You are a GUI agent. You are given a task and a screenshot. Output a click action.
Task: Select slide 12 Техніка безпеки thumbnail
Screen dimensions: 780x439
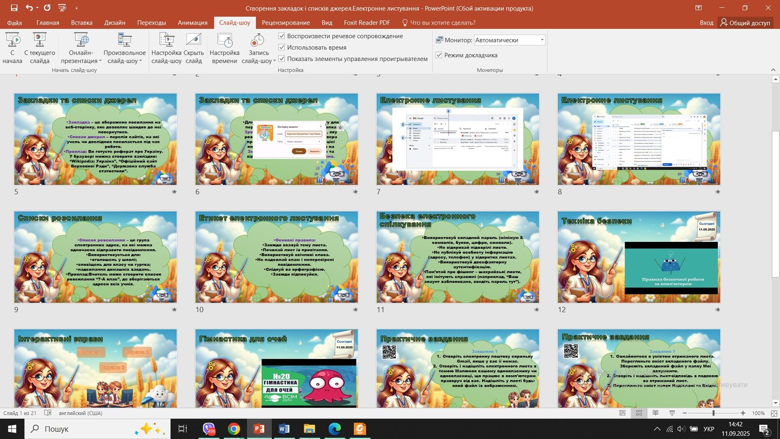639,257
